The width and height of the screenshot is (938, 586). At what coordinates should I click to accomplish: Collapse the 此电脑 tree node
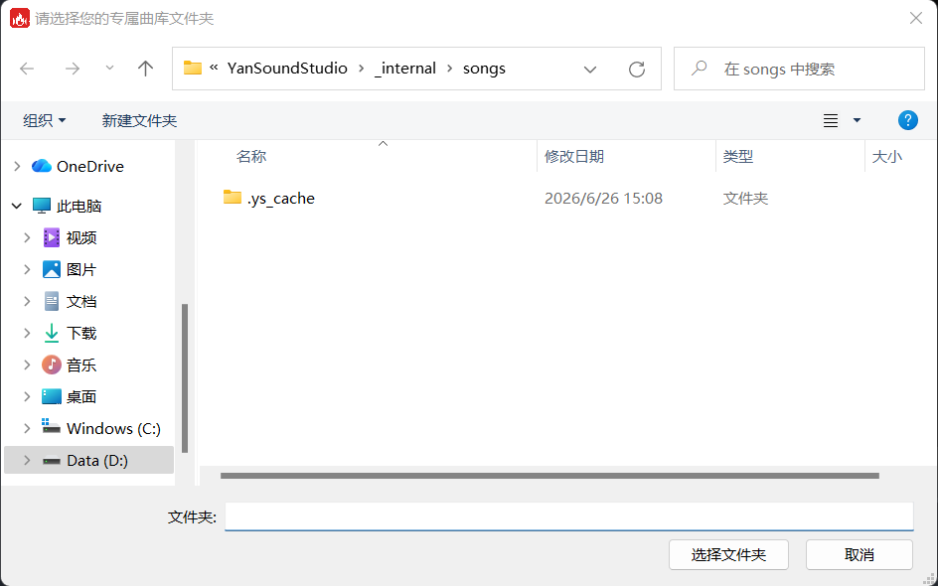17,207
